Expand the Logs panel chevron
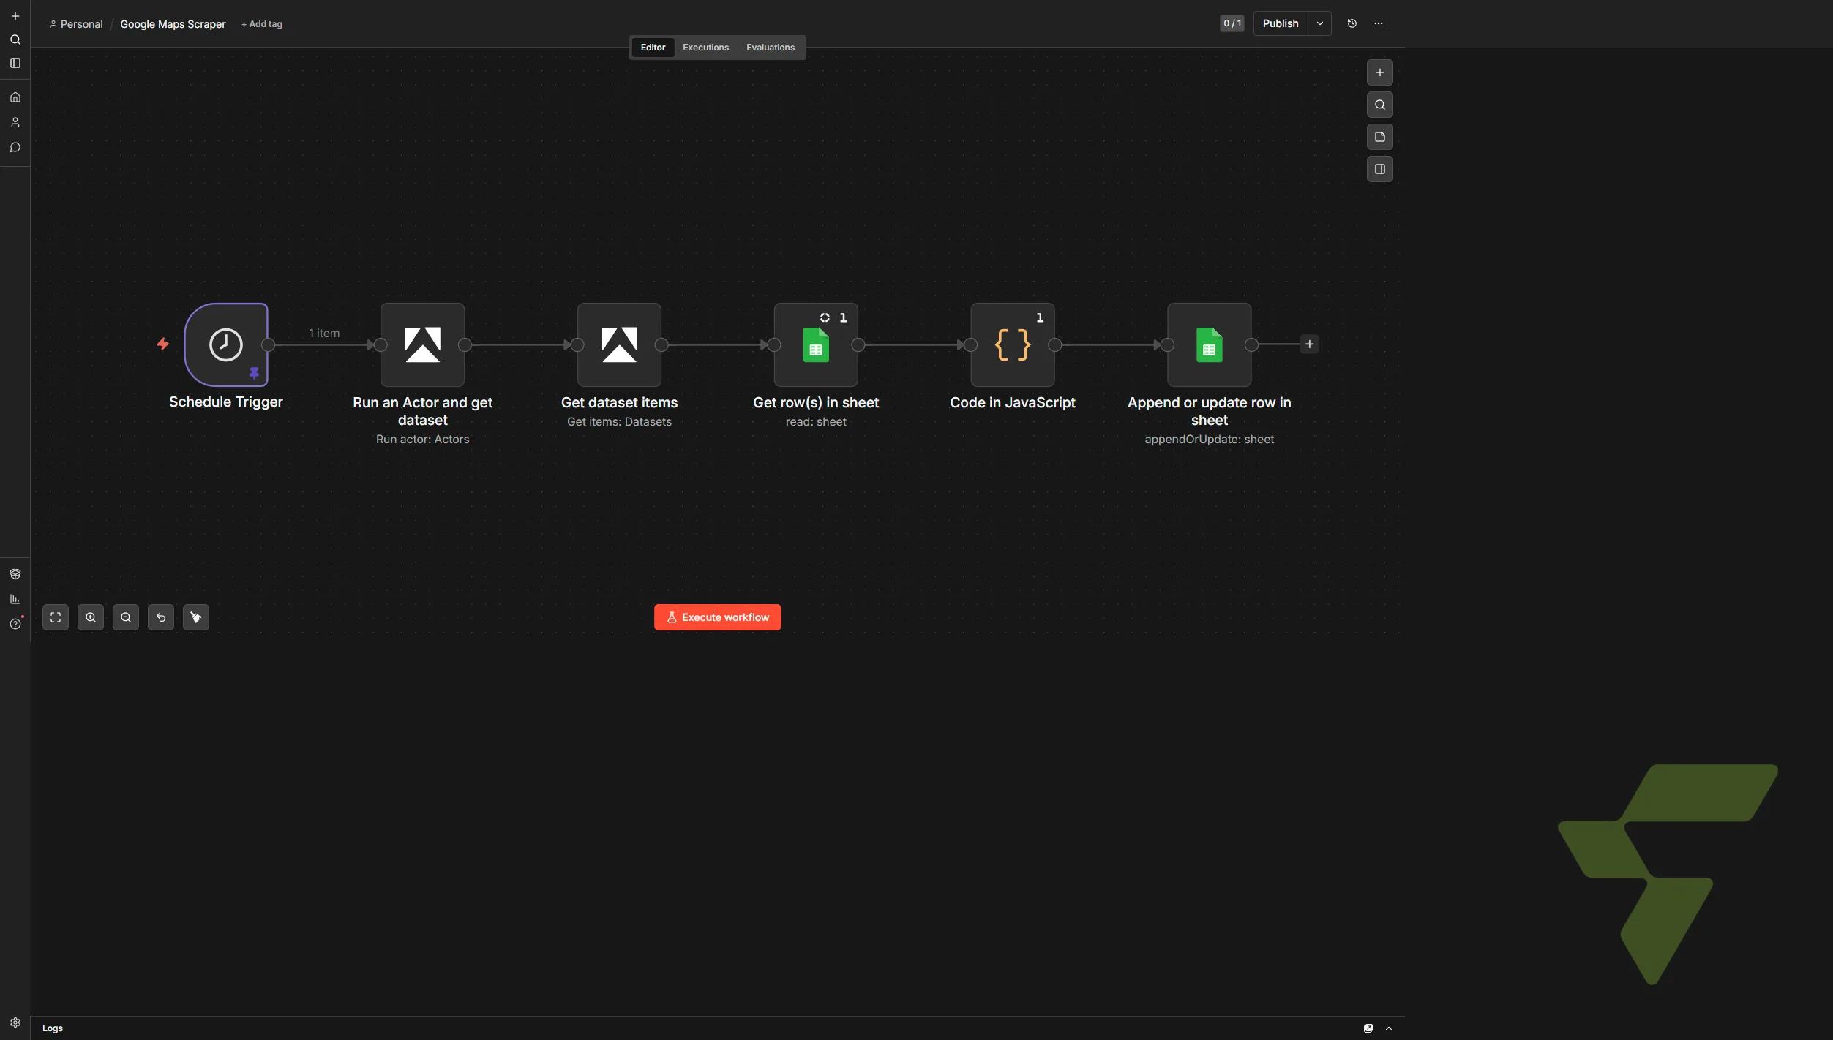Image resolution: width=1833 pixels, height=1040 pixels. pos(1388,1028)
